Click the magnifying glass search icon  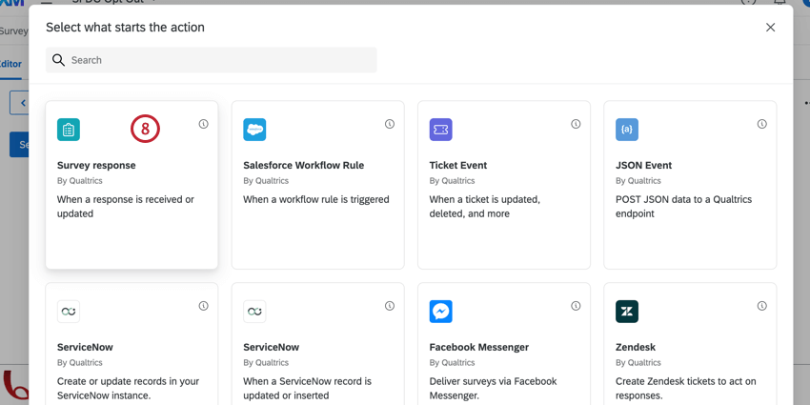click(58, 60)
